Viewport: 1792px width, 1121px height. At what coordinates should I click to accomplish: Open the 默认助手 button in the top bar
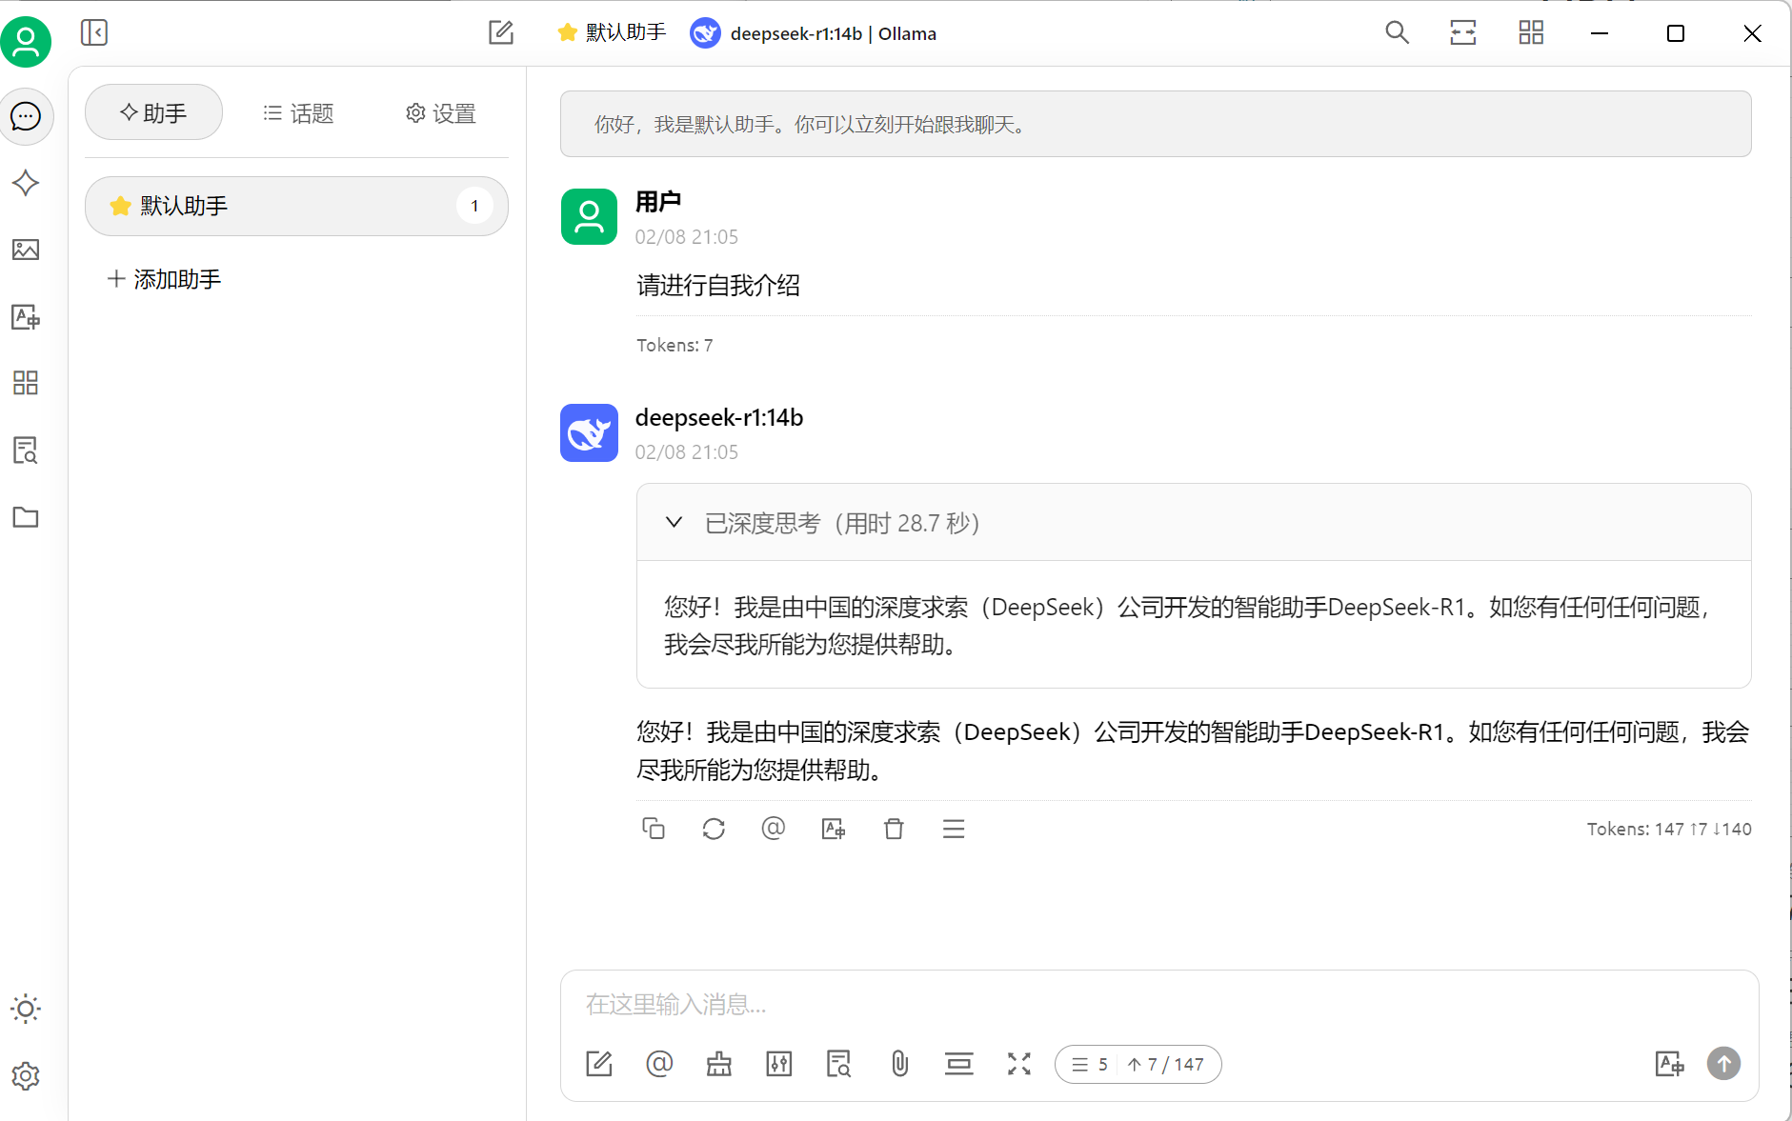(x=612, y=32)
